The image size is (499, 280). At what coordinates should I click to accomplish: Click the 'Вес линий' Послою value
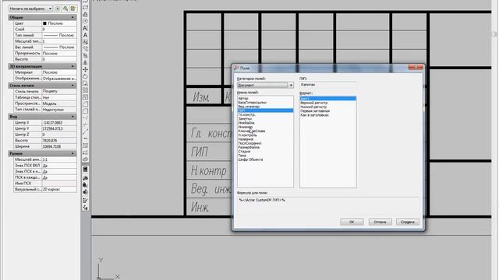point(59,47)
